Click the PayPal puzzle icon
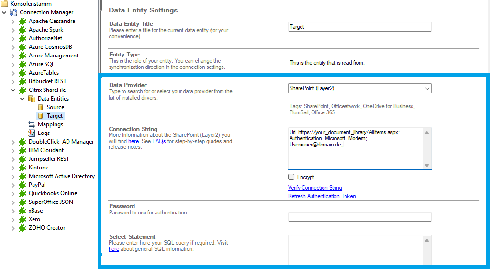The height and width of the screenshot is (269, 490). point(22,185)
